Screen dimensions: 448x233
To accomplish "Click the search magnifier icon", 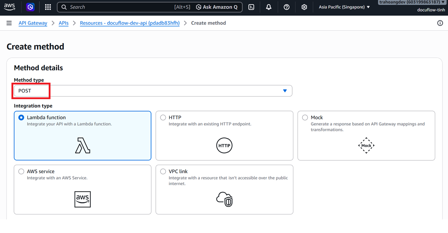I will [x=64, y=7].
